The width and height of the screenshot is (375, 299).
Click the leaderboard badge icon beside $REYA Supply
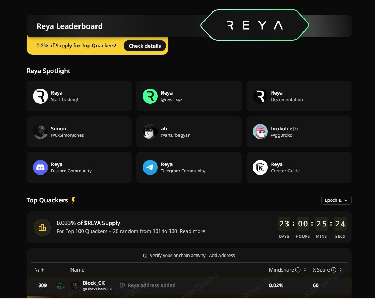[42, 227]
